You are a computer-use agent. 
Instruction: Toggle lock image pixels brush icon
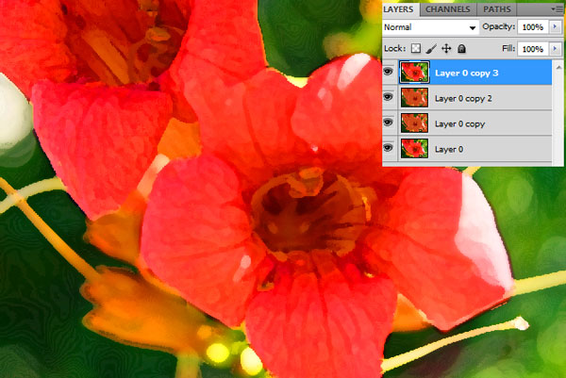[431, 48]
